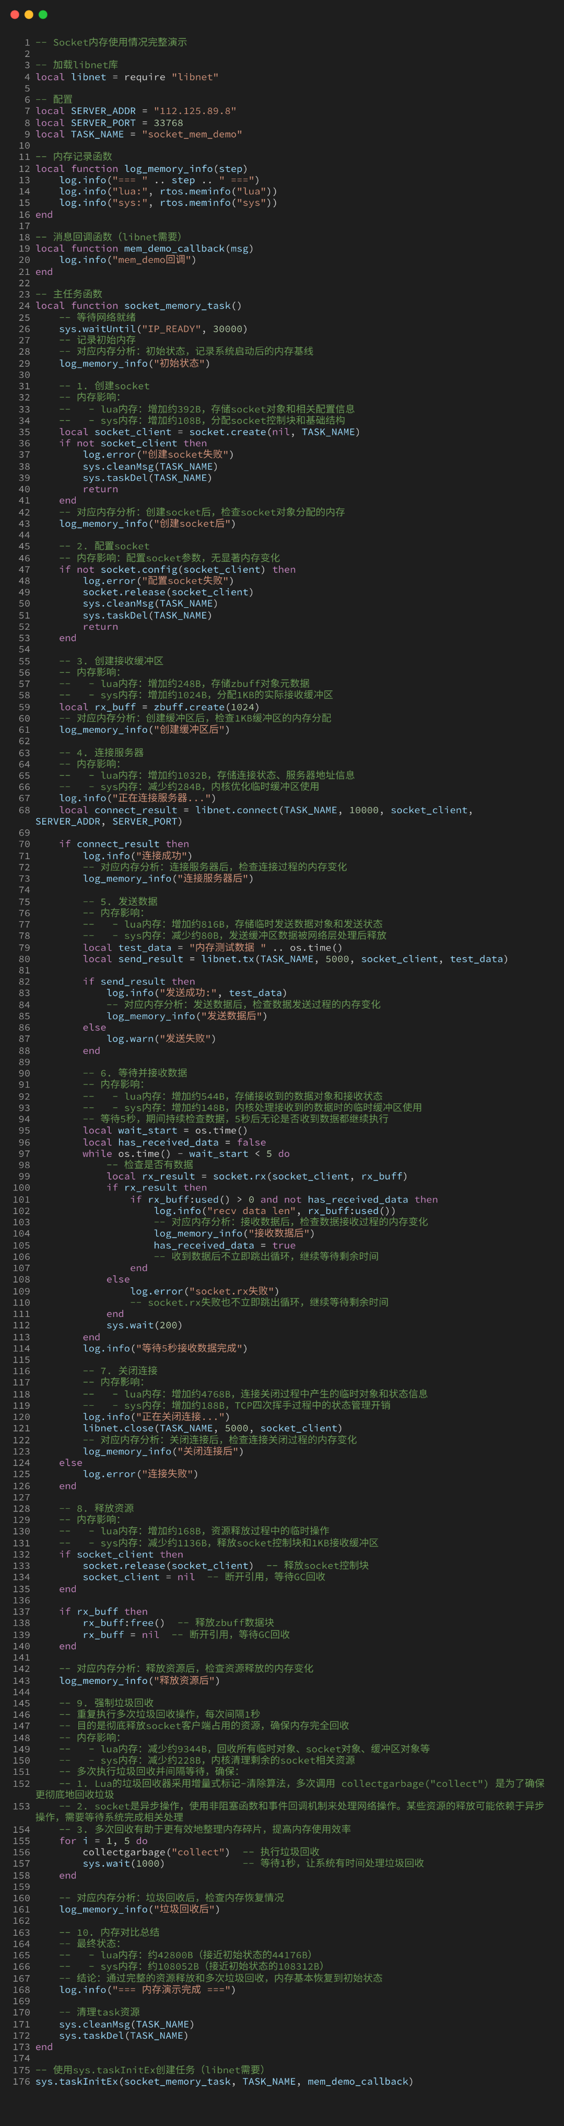Click 'rx_buff = nil' on line 139
This screenshot has height=2126, width=564.
coord(121,1634)
